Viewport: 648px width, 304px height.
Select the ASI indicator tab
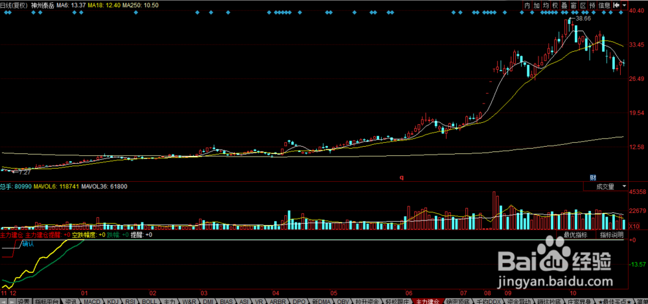tap(244, 301)
